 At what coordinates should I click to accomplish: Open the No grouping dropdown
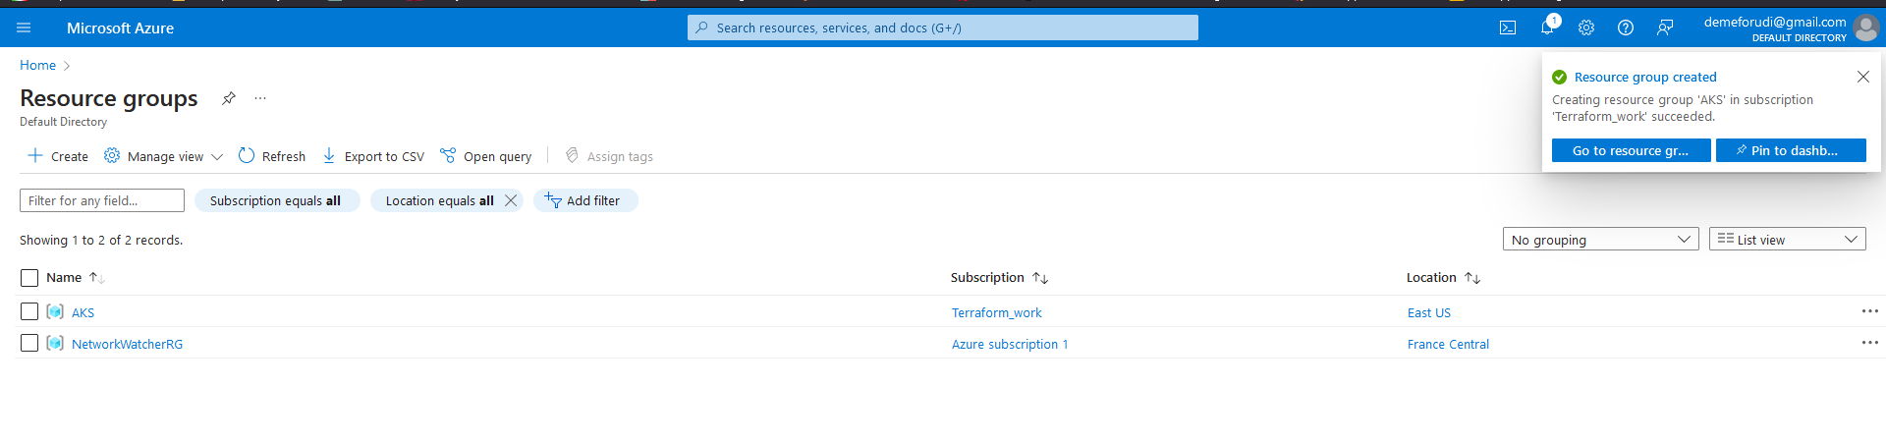(x=1600, y=239)
